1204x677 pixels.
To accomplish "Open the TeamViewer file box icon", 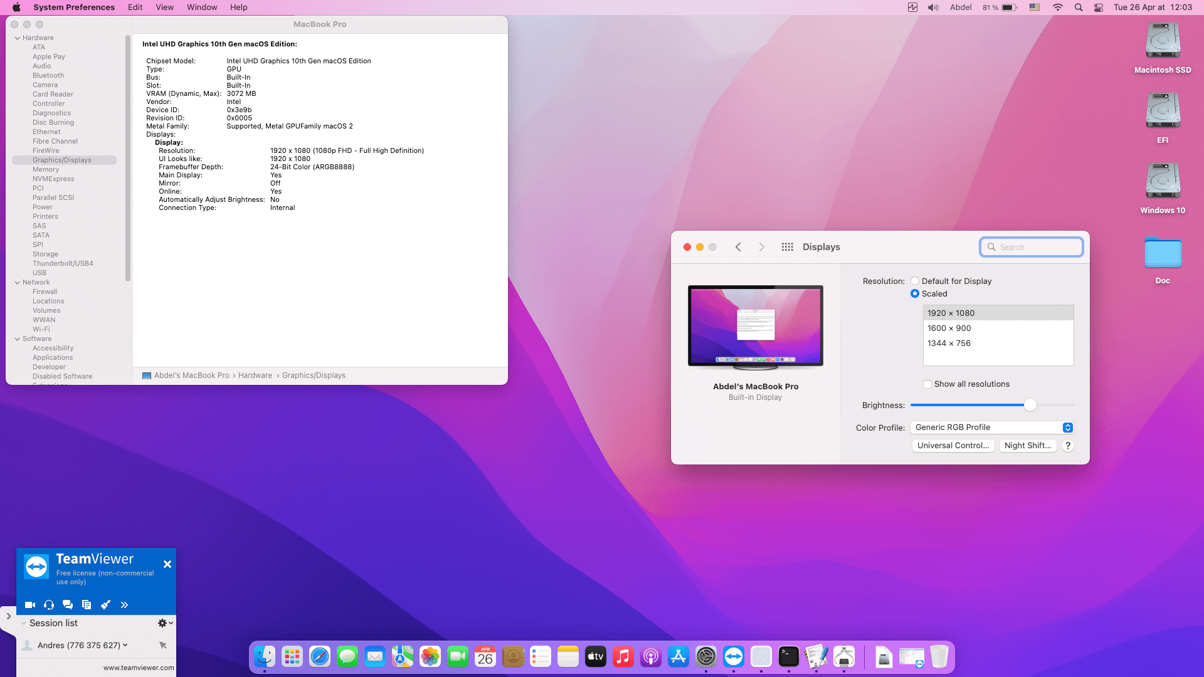I will pos(87,605).
